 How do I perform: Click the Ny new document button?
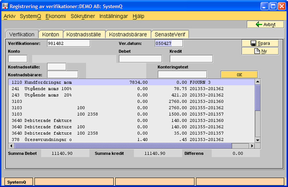click(260, 51)
